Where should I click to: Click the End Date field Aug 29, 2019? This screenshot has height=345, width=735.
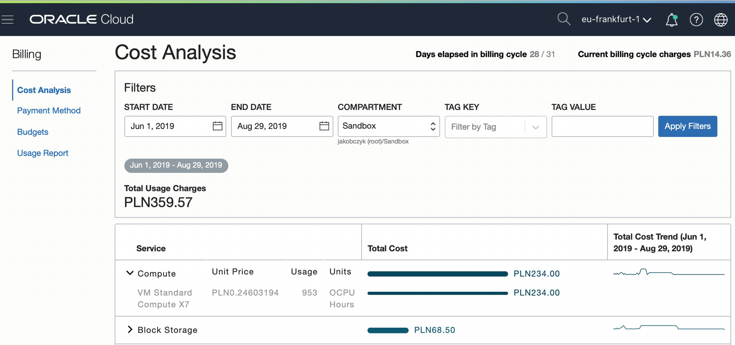click(282, 126)
